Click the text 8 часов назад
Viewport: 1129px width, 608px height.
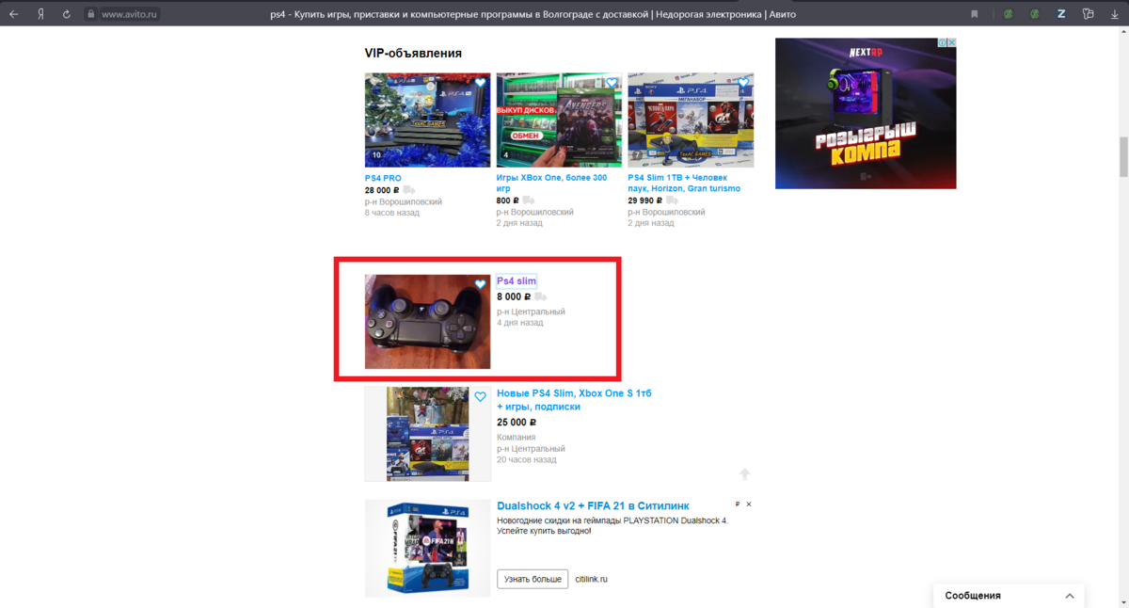(392, 213)
